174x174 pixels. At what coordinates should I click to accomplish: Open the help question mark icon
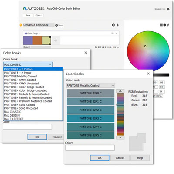click(168, 9)
